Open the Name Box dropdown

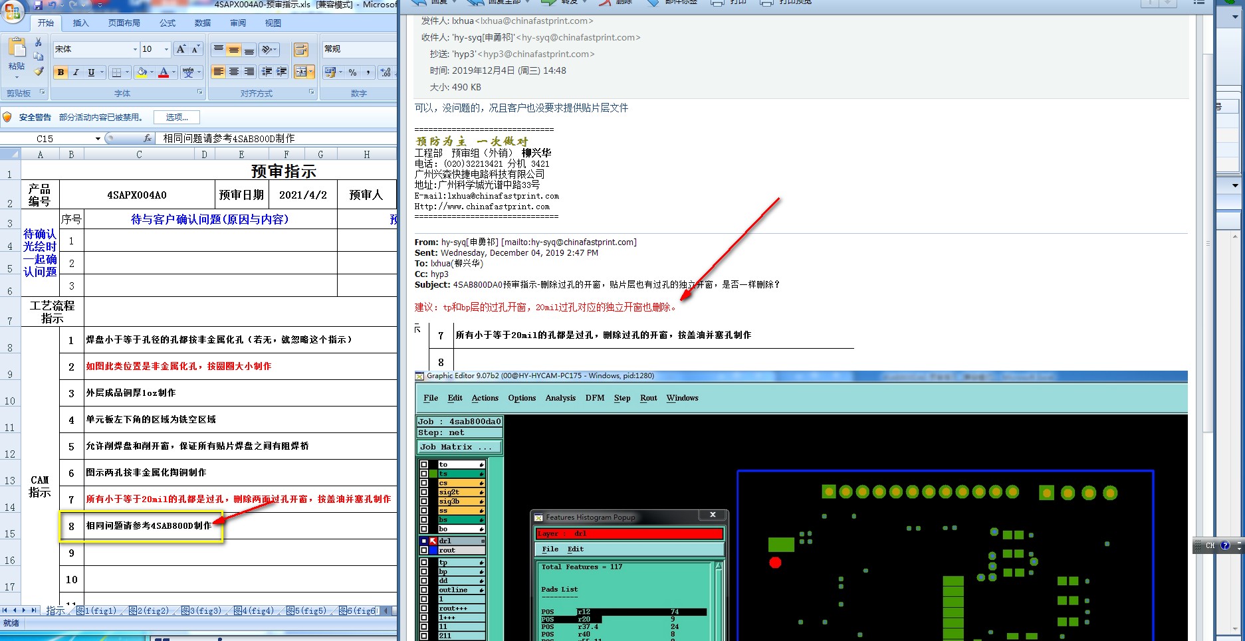coord(98,139)
